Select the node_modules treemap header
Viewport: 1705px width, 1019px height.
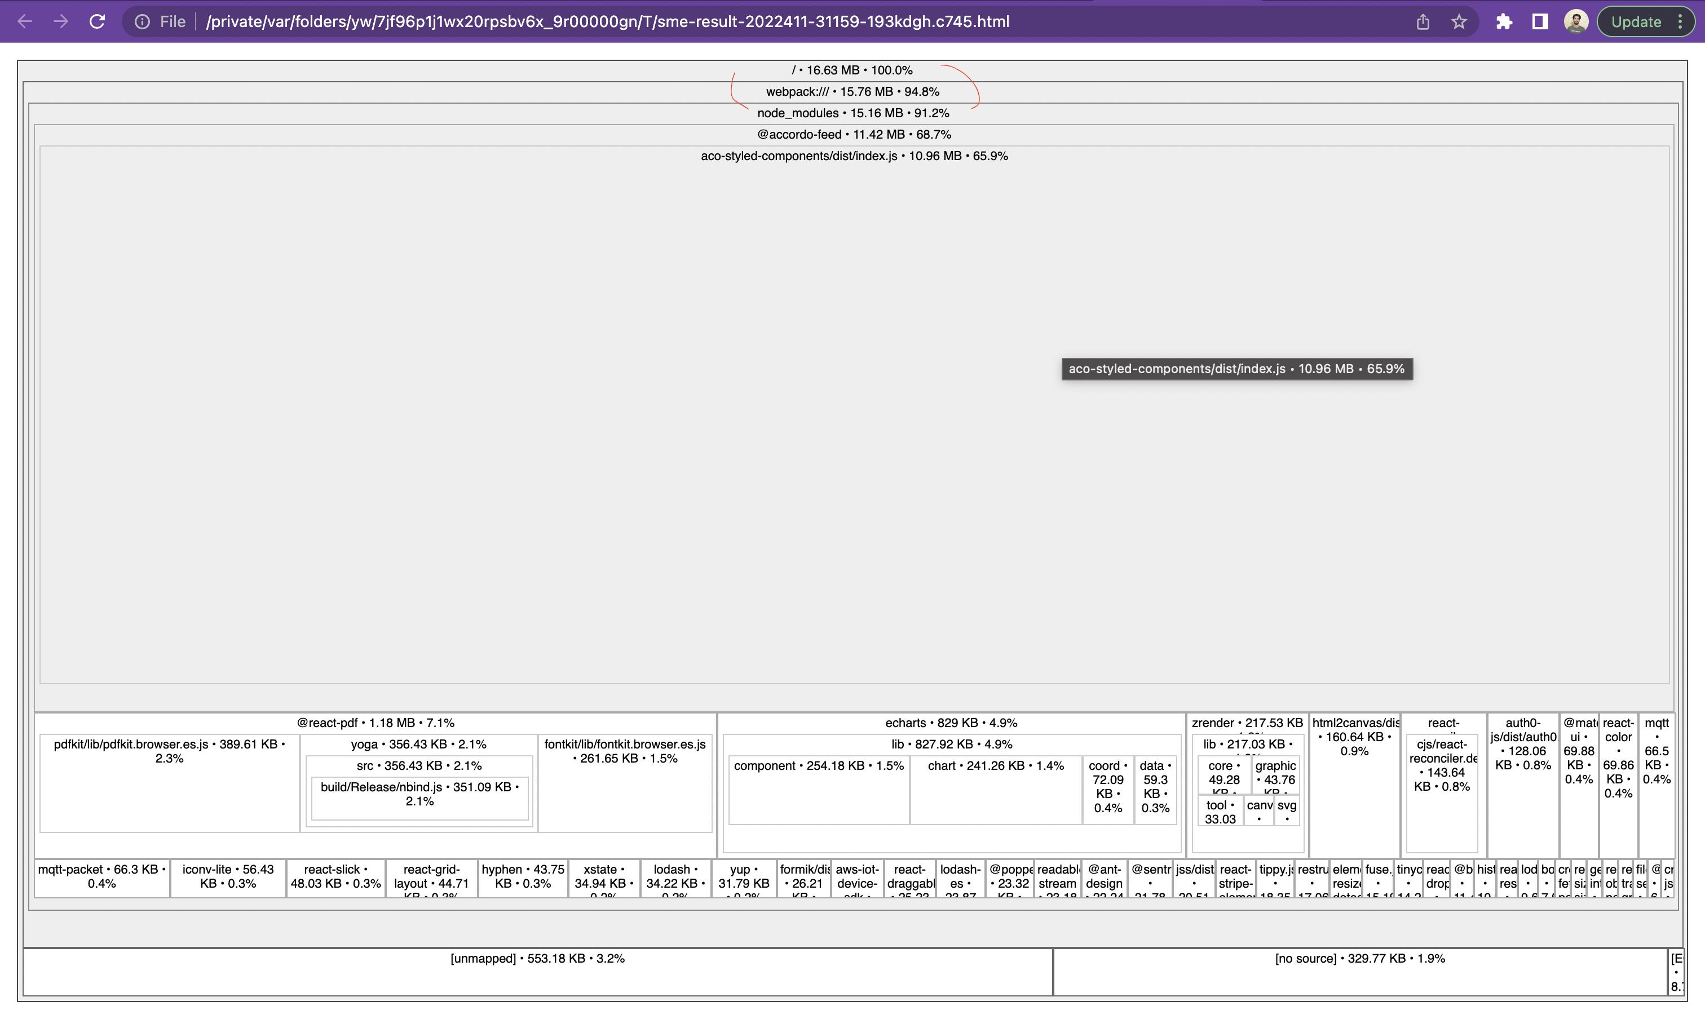pyautogui.click(x=852, y=113)
